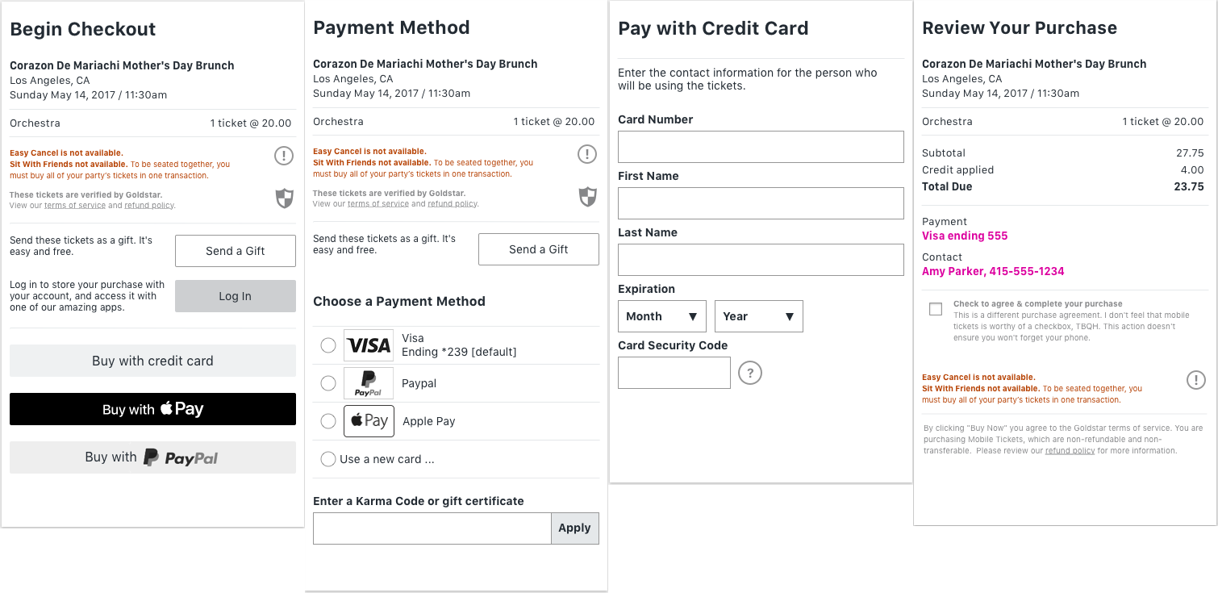
Task: Click the PayPal logo in payment list
Action: [x=369, y=383]
